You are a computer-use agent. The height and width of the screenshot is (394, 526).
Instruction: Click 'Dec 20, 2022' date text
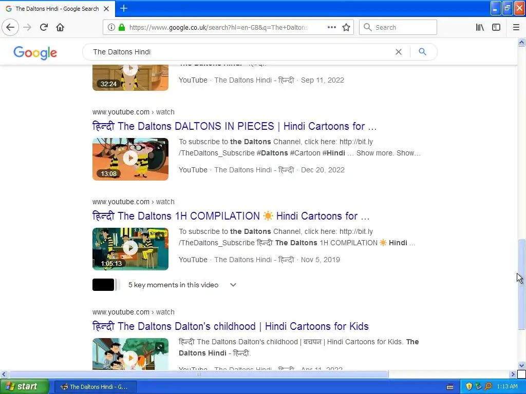click(x=323, y=170)
